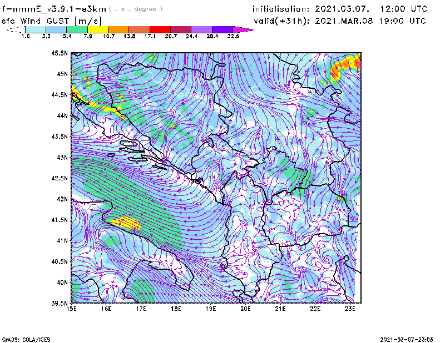Click the legend value 24.4
Image resolution: width=445 pixels, height=343 pixels.
191,36
